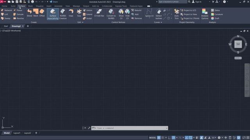Image resolution: width=250 pixels, height=140 pixels.
Task: Open the Spline CV dropdown arrow
Action: pos(149,18)
